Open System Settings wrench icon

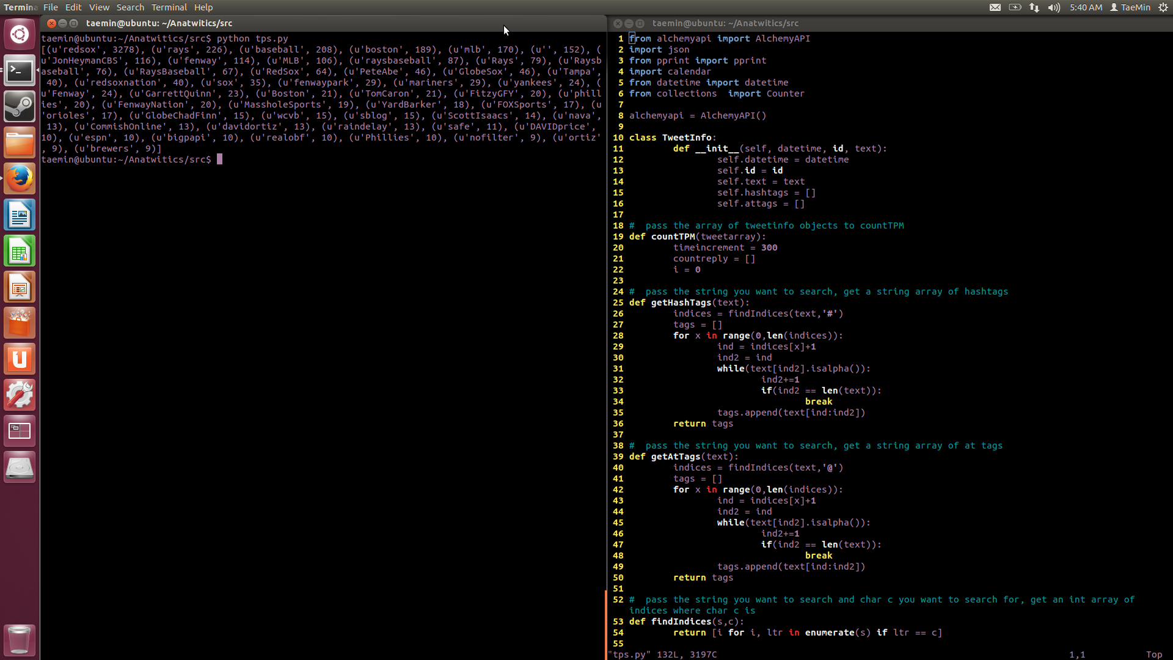[x=20, y=395]
